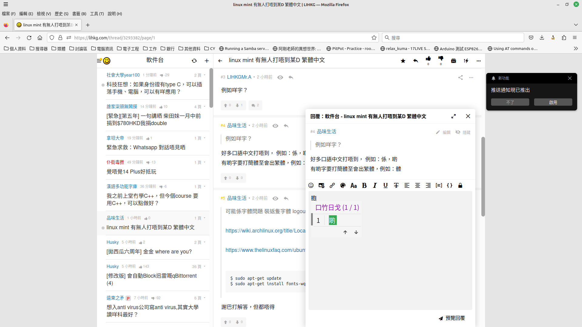Expand page dropdown for 漢語多功能字庫 thread
This screenshot has height=327, width=582.
click(x=200, y=187)
